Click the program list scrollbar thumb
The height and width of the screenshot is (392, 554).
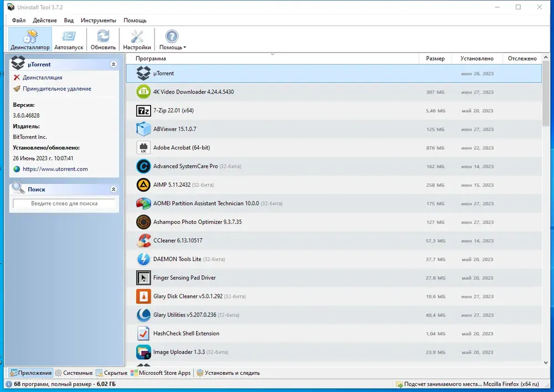pos(546,93)
